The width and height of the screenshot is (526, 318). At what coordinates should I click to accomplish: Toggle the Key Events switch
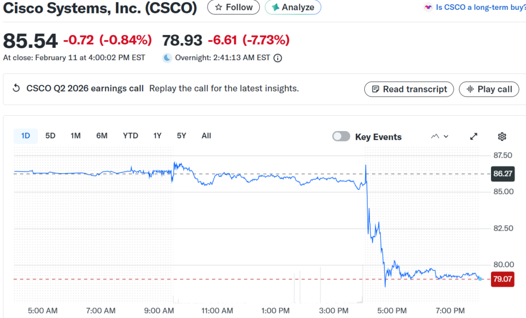(341, 136)
